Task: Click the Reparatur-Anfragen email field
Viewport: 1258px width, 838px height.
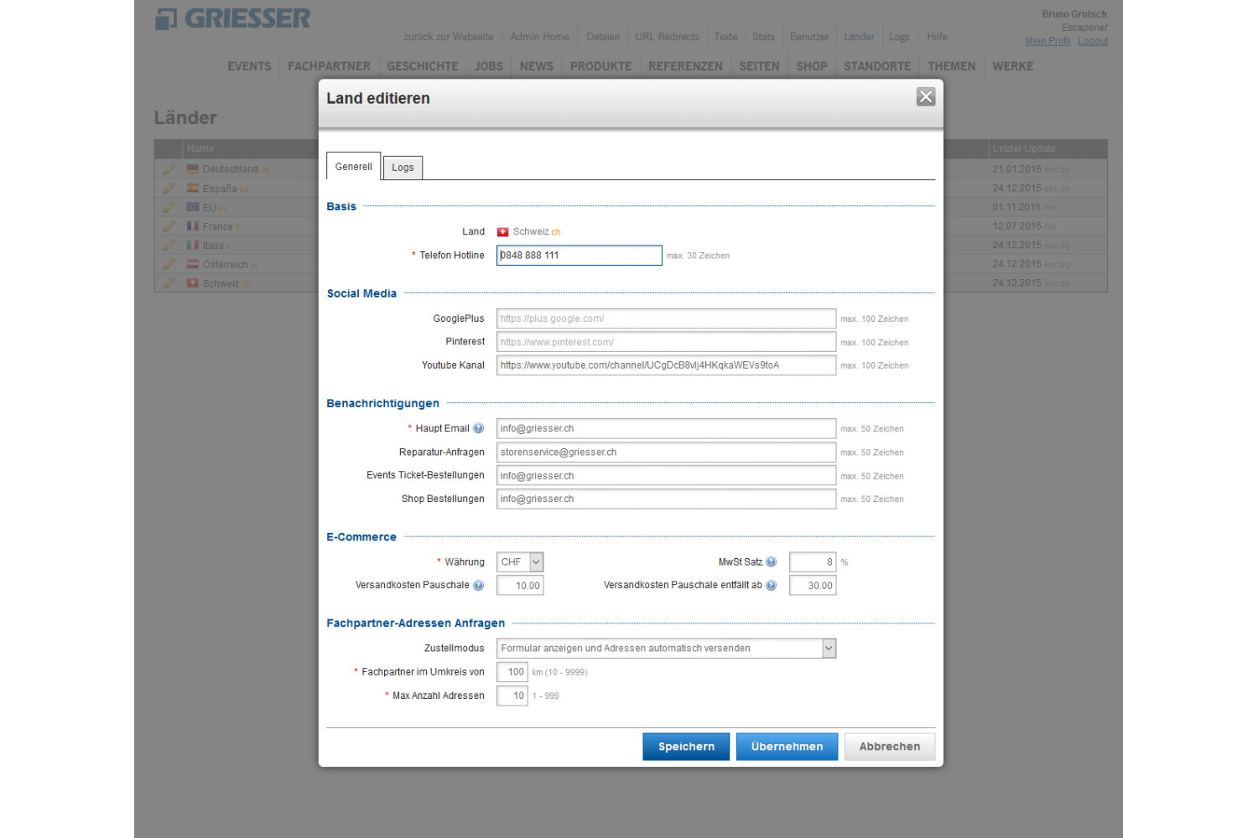Action: (666, 453)
